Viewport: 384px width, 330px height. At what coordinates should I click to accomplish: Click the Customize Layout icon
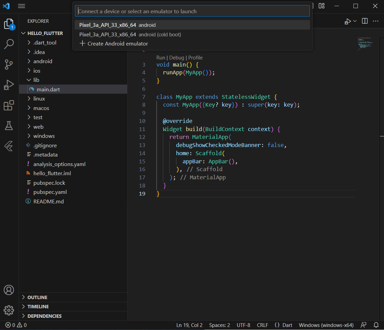point(322,6)
